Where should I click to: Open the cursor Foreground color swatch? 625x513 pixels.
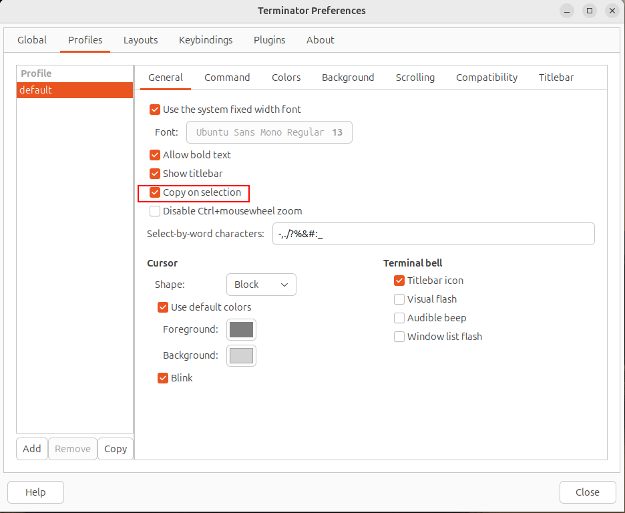click(241, 330)
